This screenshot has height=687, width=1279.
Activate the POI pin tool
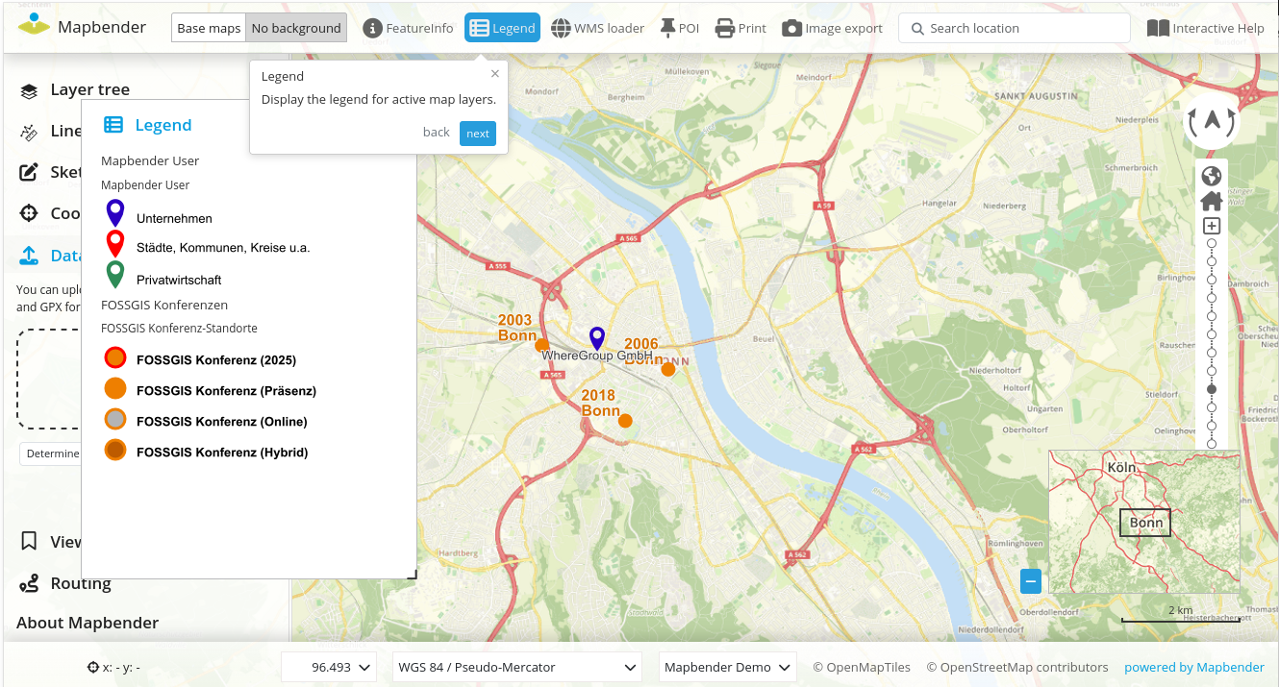pyautogui.click(x=679, y=28)
